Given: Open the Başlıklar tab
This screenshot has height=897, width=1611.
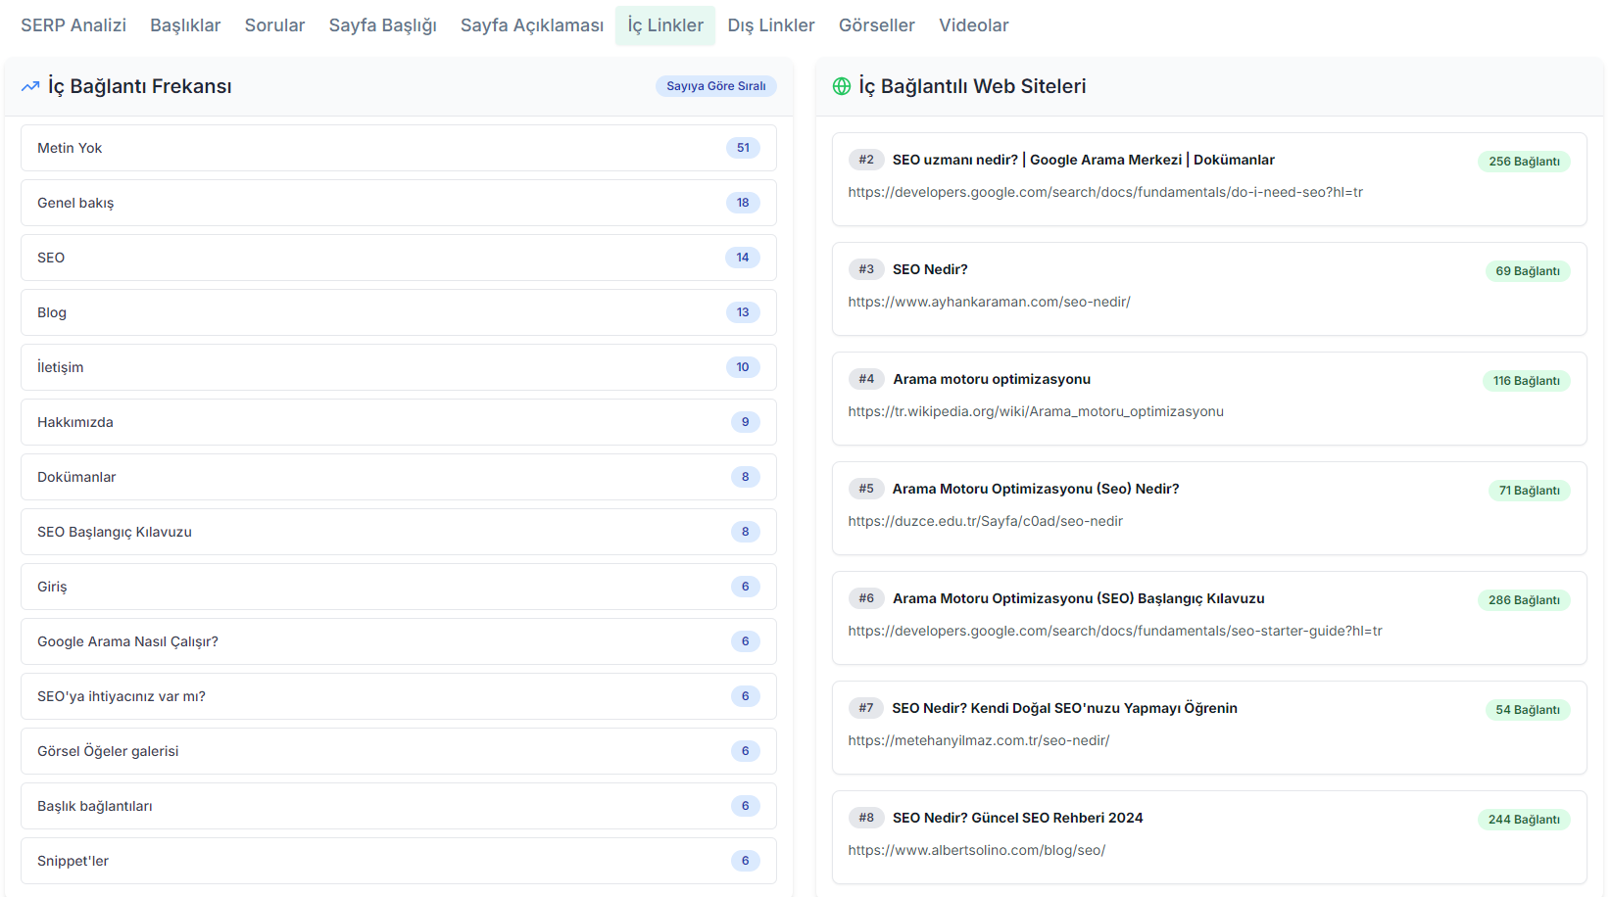Looking at the screenshot, I should [185, 25].
